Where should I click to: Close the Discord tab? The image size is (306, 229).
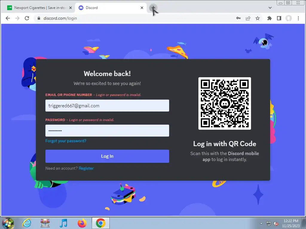(x=142, y=8)
